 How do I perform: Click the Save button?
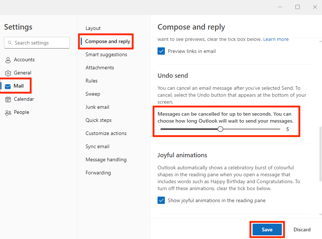[x=267, y=230]
